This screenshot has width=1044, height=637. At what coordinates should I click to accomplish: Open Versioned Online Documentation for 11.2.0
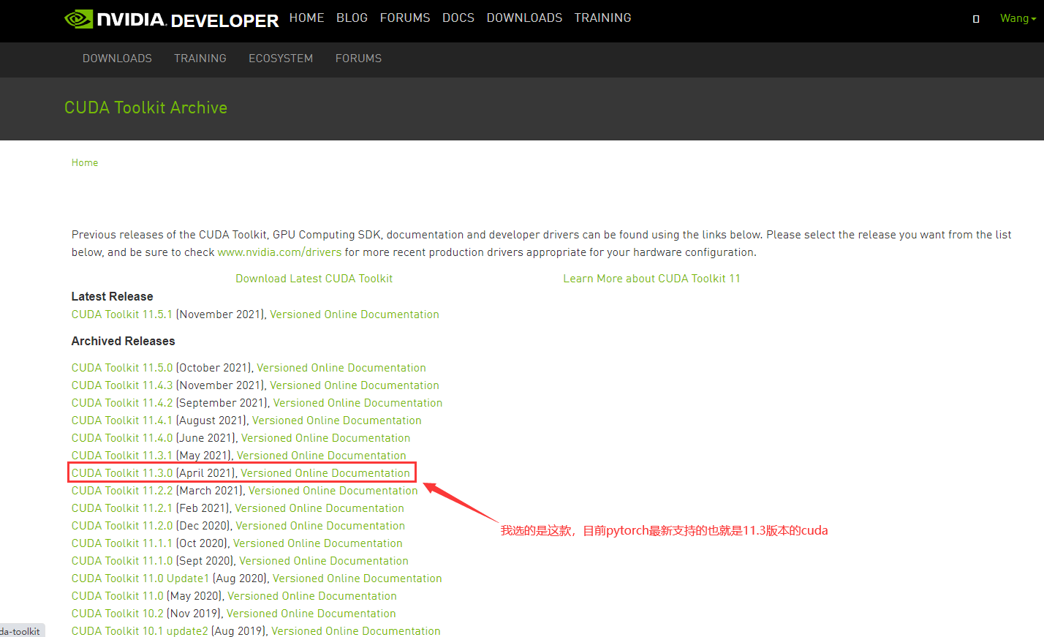coord(320,526)
